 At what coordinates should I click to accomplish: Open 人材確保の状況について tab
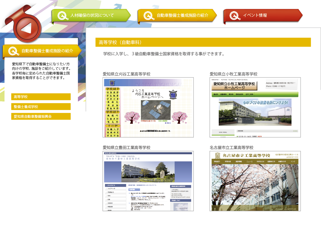(x=91, y=15)
